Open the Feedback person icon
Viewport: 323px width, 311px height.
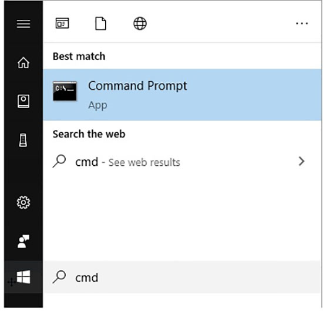[x=23, y=241]
